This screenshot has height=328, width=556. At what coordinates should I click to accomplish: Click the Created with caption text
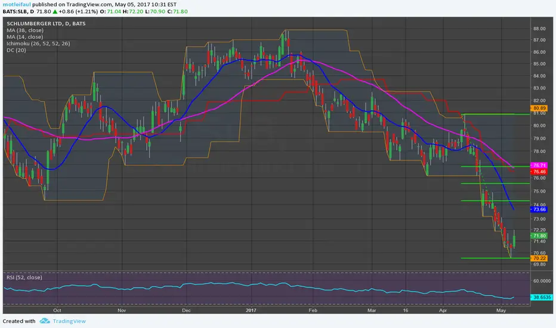[19, 321]
